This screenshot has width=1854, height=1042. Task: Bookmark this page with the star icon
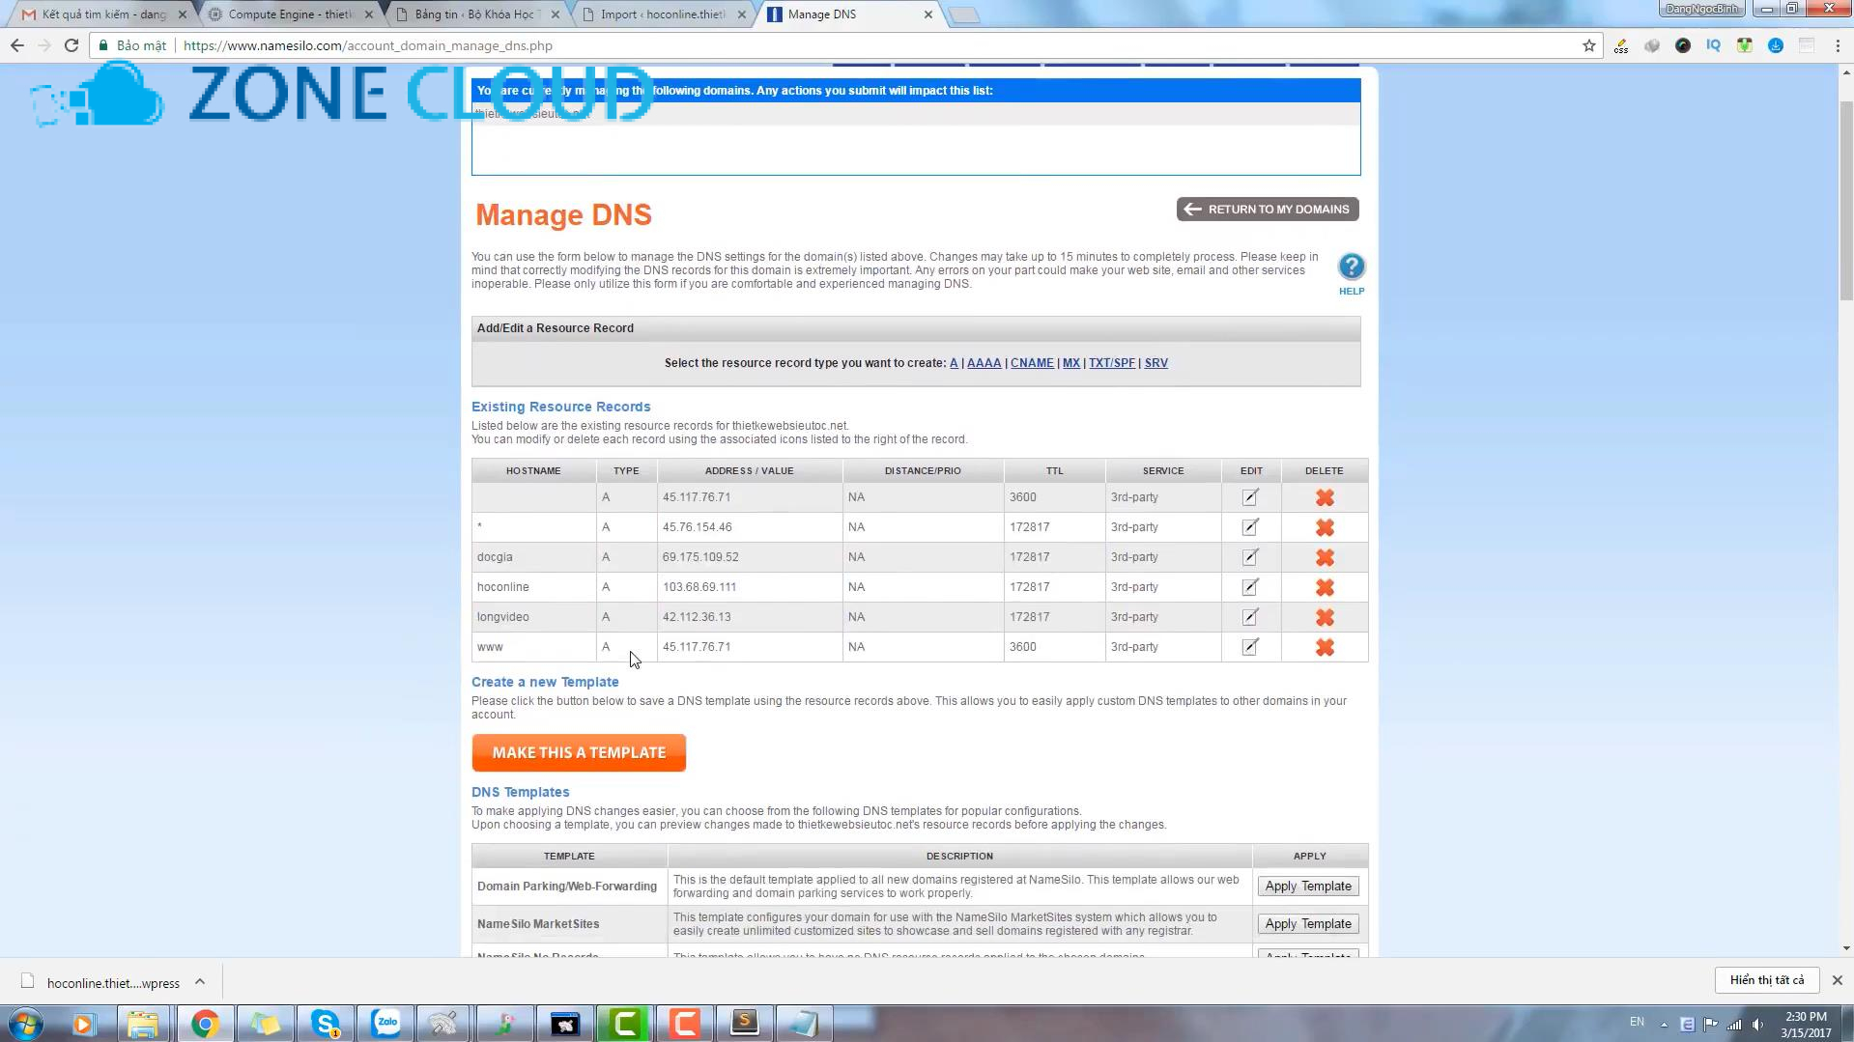[x=1588, y=45]
